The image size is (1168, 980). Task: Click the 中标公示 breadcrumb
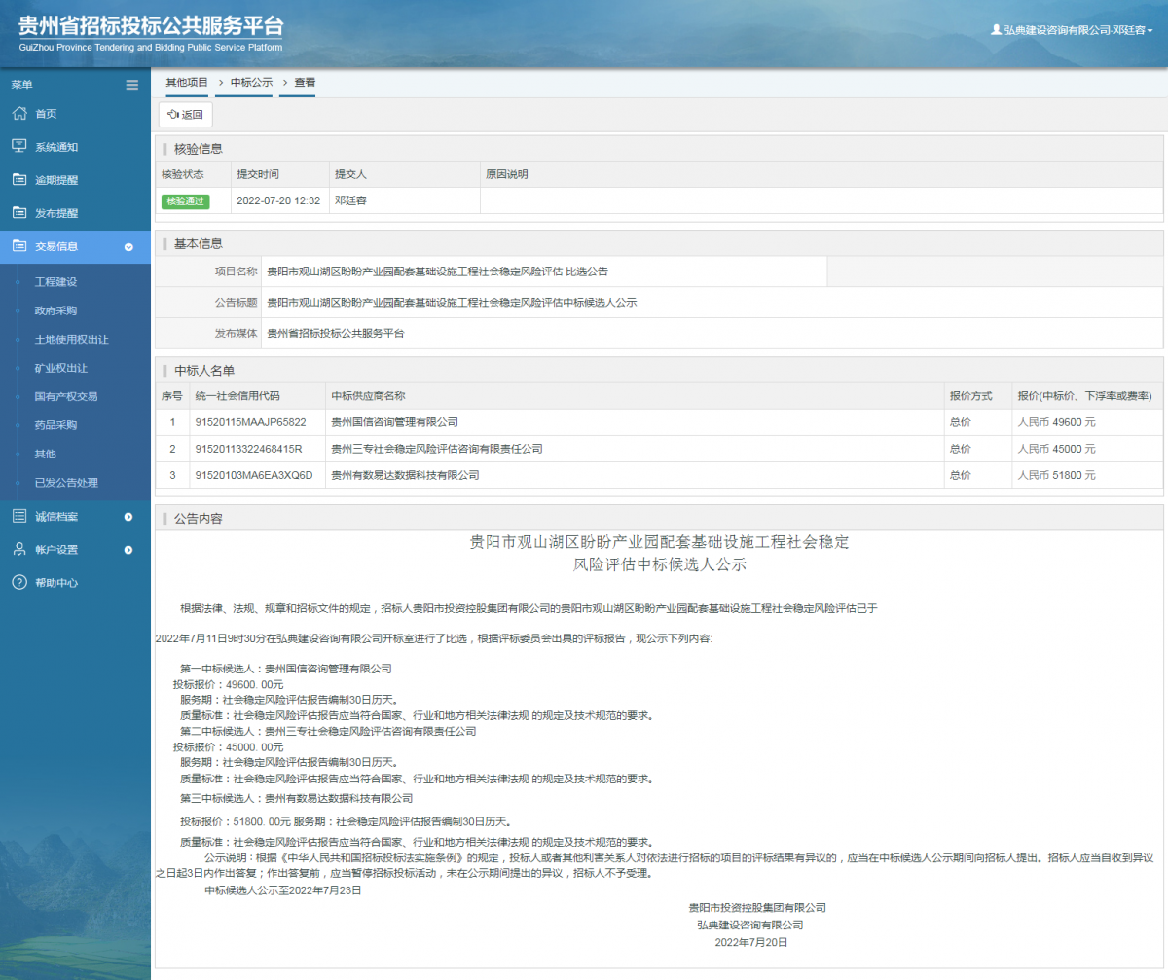click(251, 83)
